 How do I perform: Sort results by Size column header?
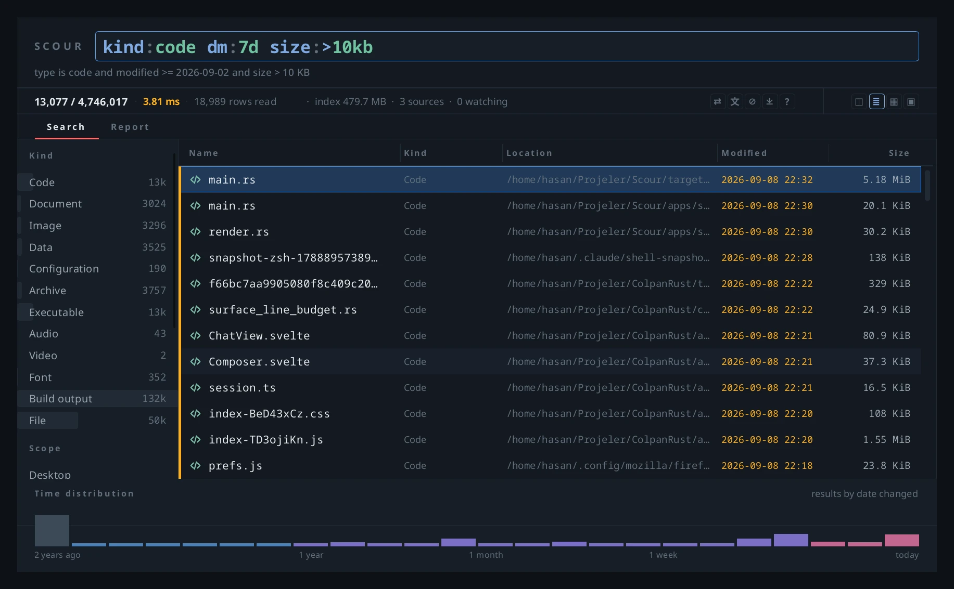pyautogui.click(x=899, y=153)
